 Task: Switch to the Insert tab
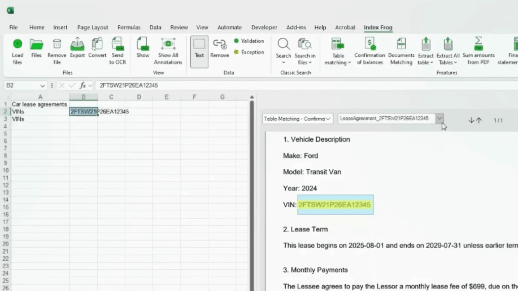[x=60, y=27]
